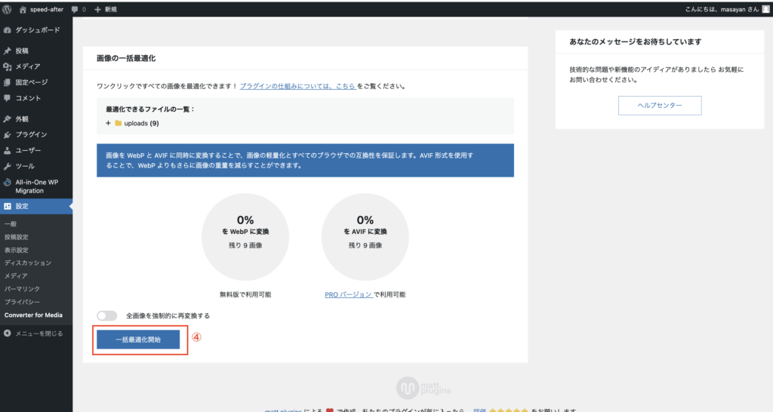
Task: Click the WordPress logo in admin bar
Action: 7,9
